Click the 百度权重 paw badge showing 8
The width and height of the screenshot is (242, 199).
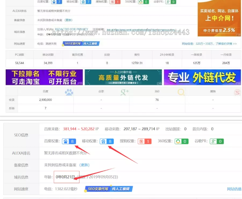pos(69,141)
